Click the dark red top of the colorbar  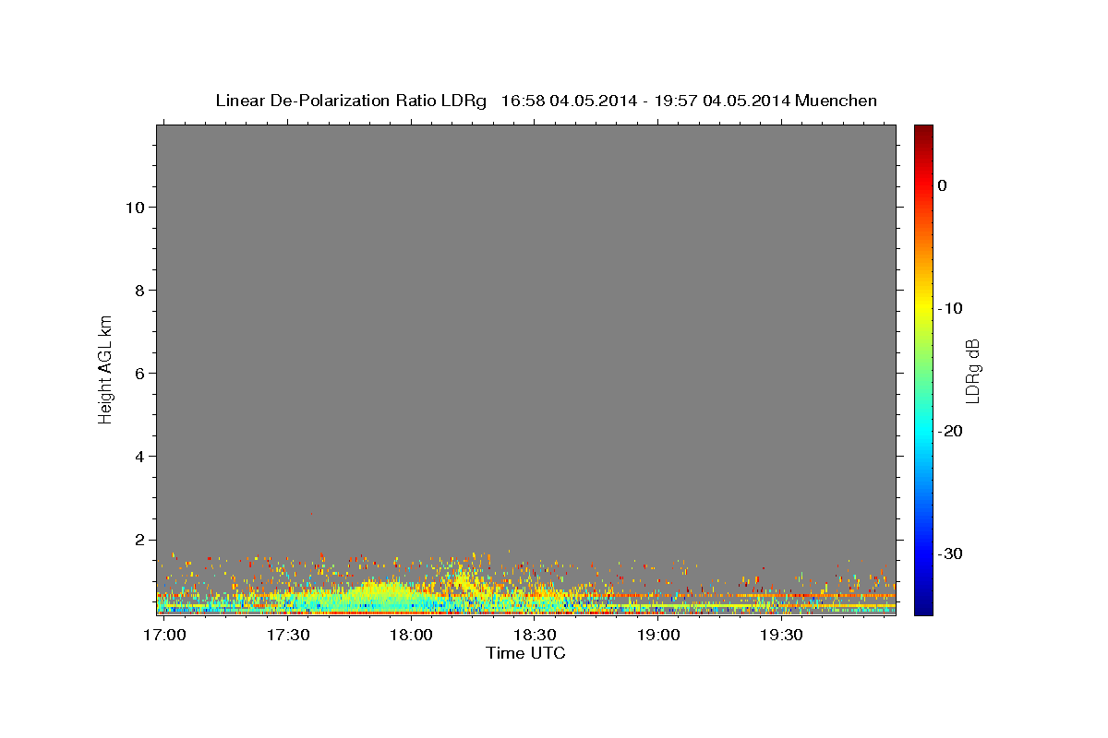923,131
